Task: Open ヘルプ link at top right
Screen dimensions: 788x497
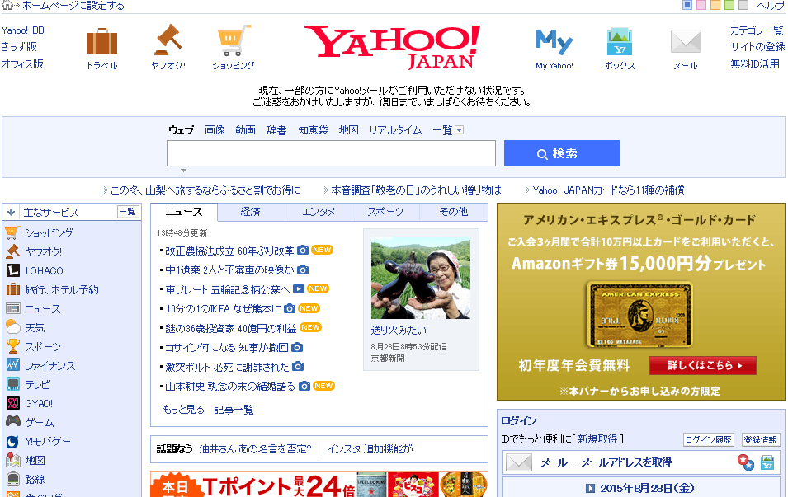Action: pyautogui.click(x=771, y=6)
